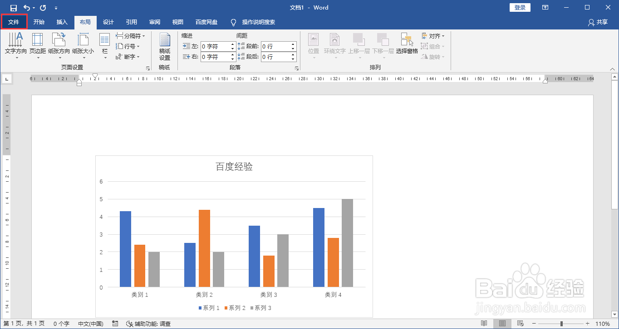Screen dimensions: 619x329
Task: Open the 对齐 (align) dropdown
Action: tap(433, 36)
